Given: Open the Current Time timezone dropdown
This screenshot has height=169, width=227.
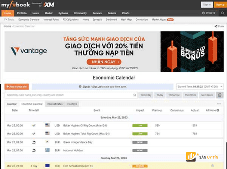Looking at the screenshot, I should (x=199, y=87).
